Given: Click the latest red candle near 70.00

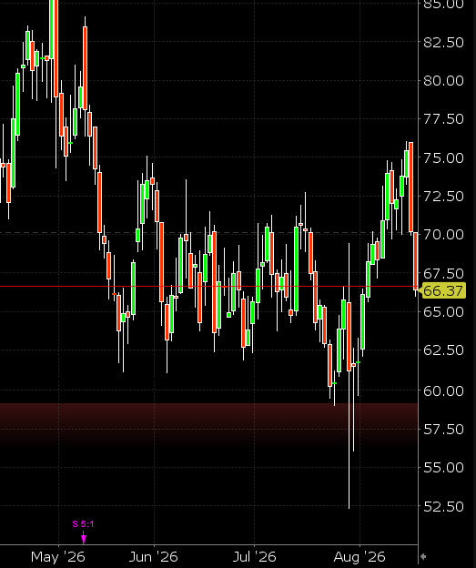Looking at the screenshot, I should [416, 261].
